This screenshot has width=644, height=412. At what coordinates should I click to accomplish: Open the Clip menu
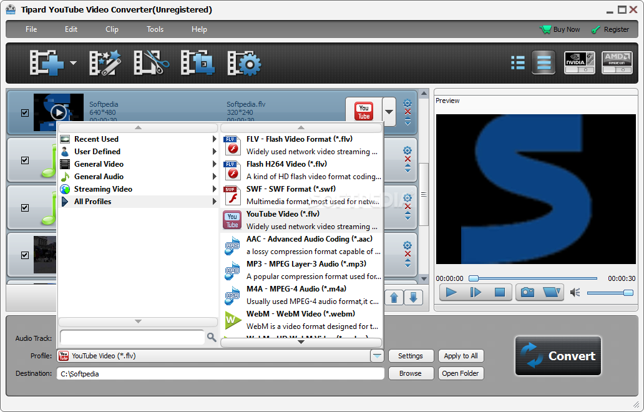pos(112,29)
